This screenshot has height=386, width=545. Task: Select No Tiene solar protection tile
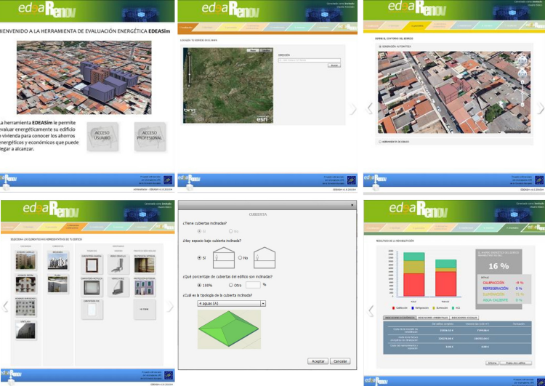145,310
